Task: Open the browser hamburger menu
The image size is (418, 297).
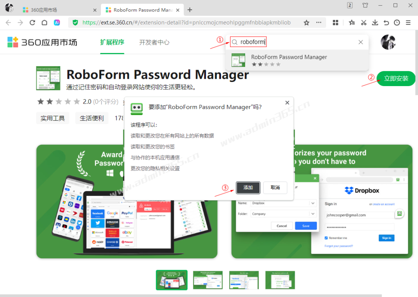Action: point(408,22)
